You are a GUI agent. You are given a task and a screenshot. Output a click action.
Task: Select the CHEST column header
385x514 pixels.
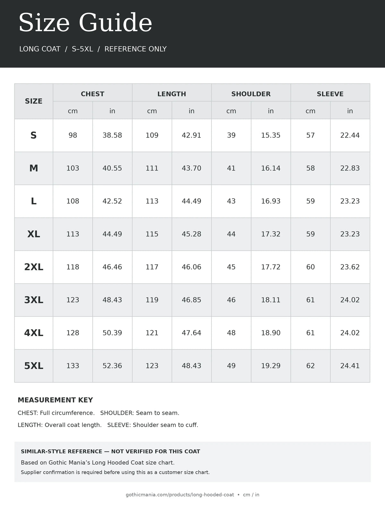pos(92,94)
